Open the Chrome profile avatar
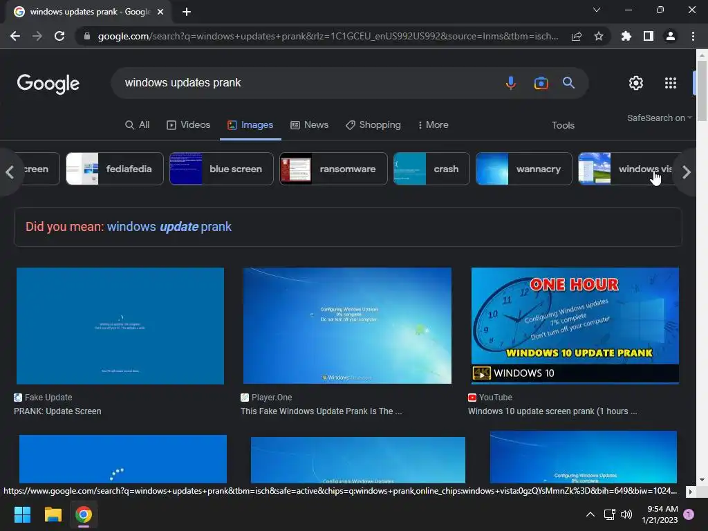Image resolution: width=708 pixels, height=531 pixels. 671,36
